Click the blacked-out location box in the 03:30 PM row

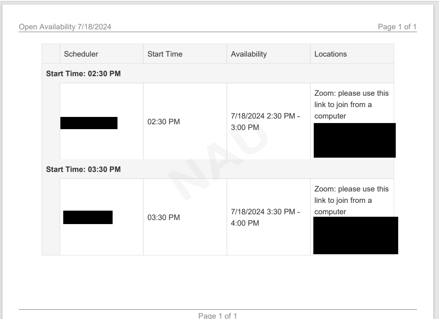[355, 235]
